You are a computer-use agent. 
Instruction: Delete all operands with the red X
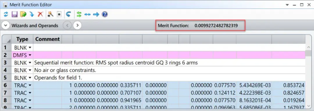(x=40, y=14)
